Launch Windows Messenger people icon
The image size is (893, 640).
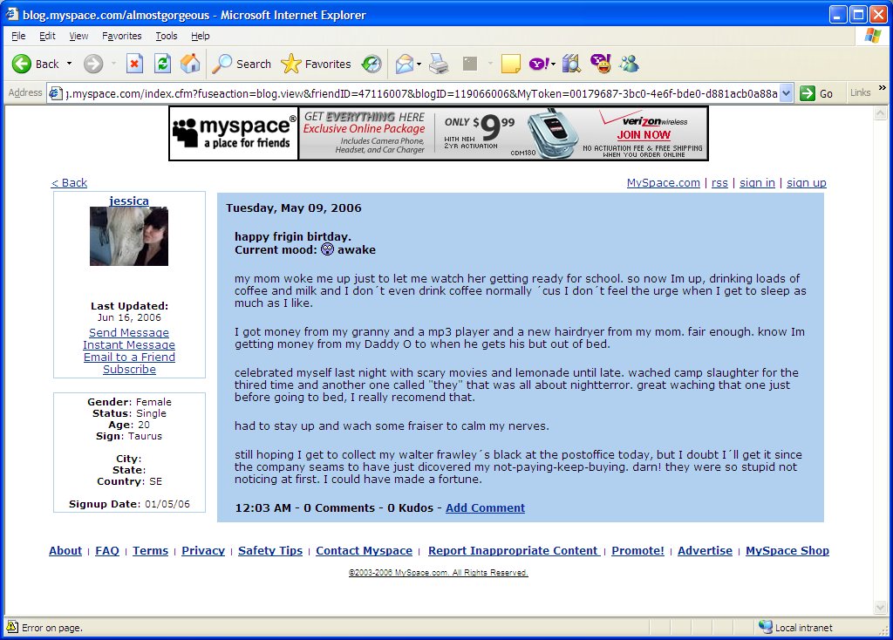(x=630, y=64)
